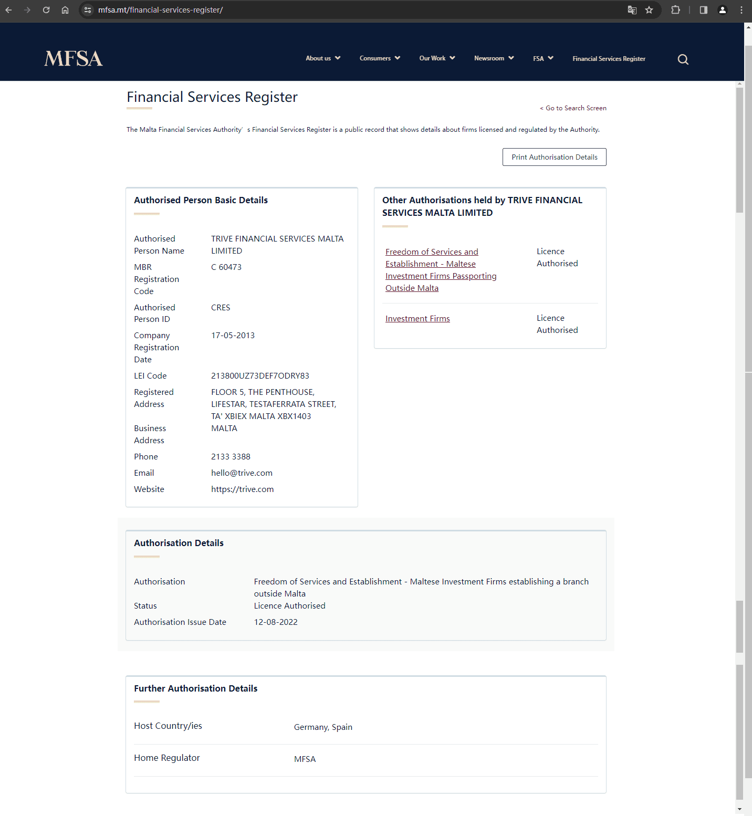The width and height of the screenshot is (752, 816).
Task: Open Freedom of Services and Establishment passporting link
Action: click(441, 270)
